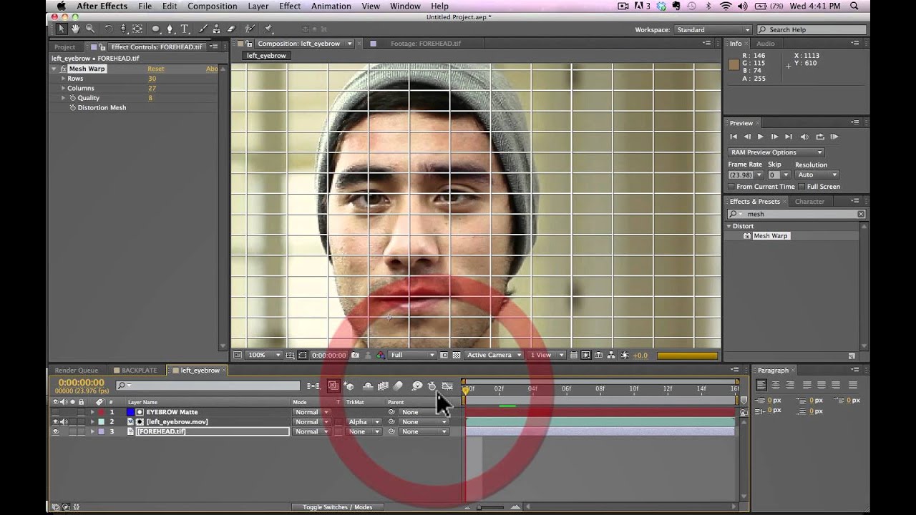
Task: Select the Brush tool
Action: 203,29
